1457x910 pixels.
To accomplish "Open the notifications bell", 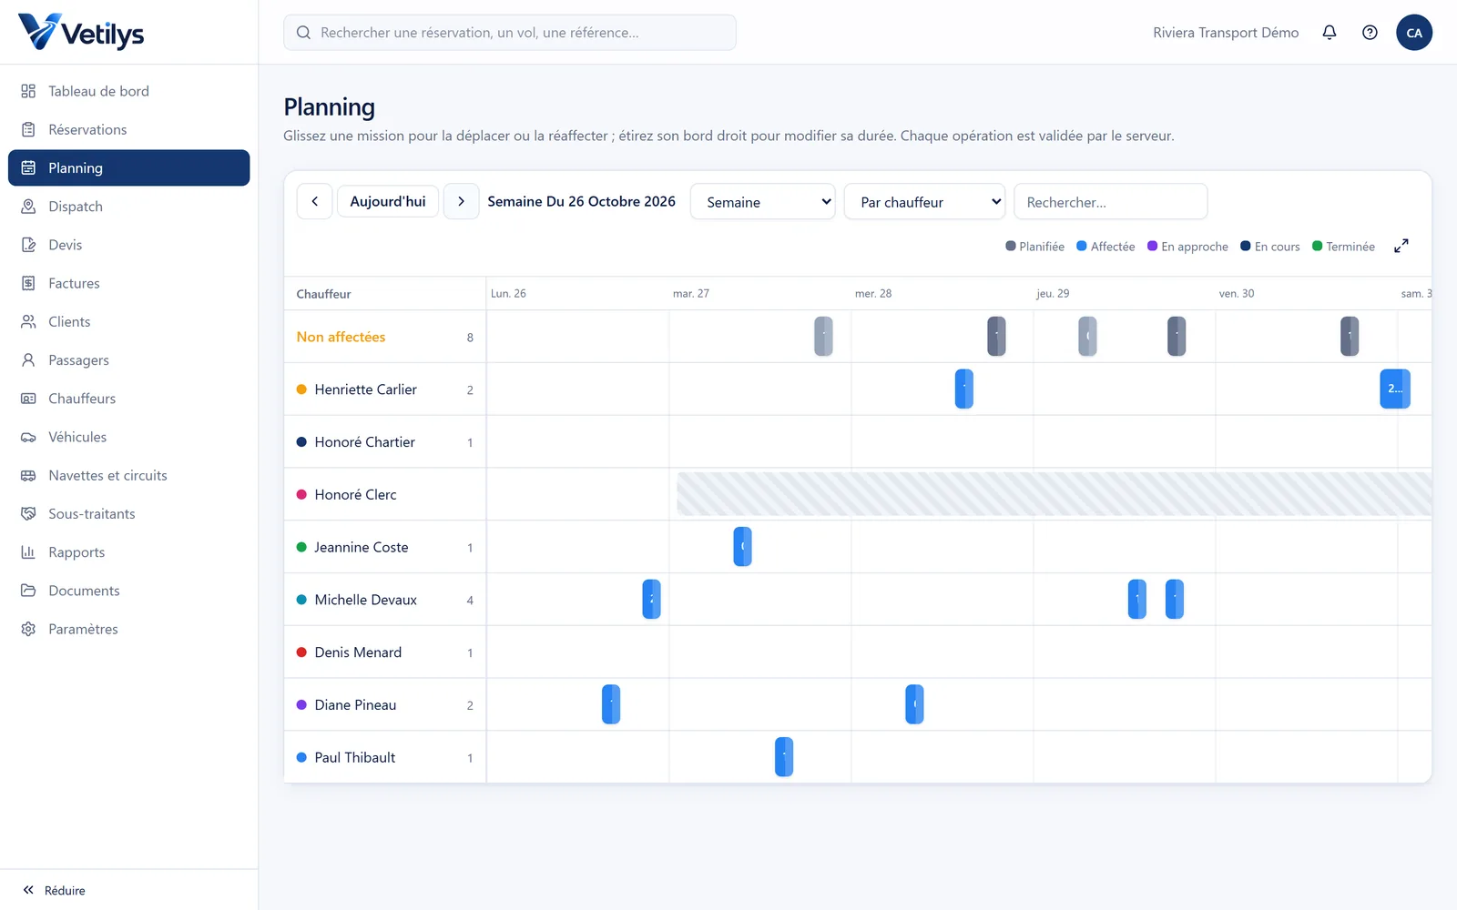I will (x=1330, y=33).
